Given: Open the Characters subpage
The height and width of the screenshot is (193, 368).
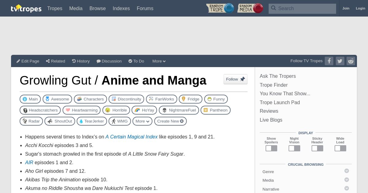Looking at the screenshot, I should [x=90, y=99].
